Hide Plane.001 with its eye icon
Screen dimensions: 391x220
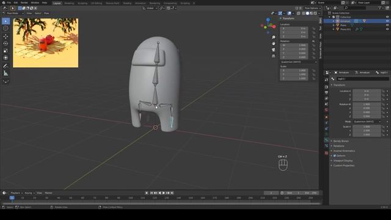pos(387,29)
